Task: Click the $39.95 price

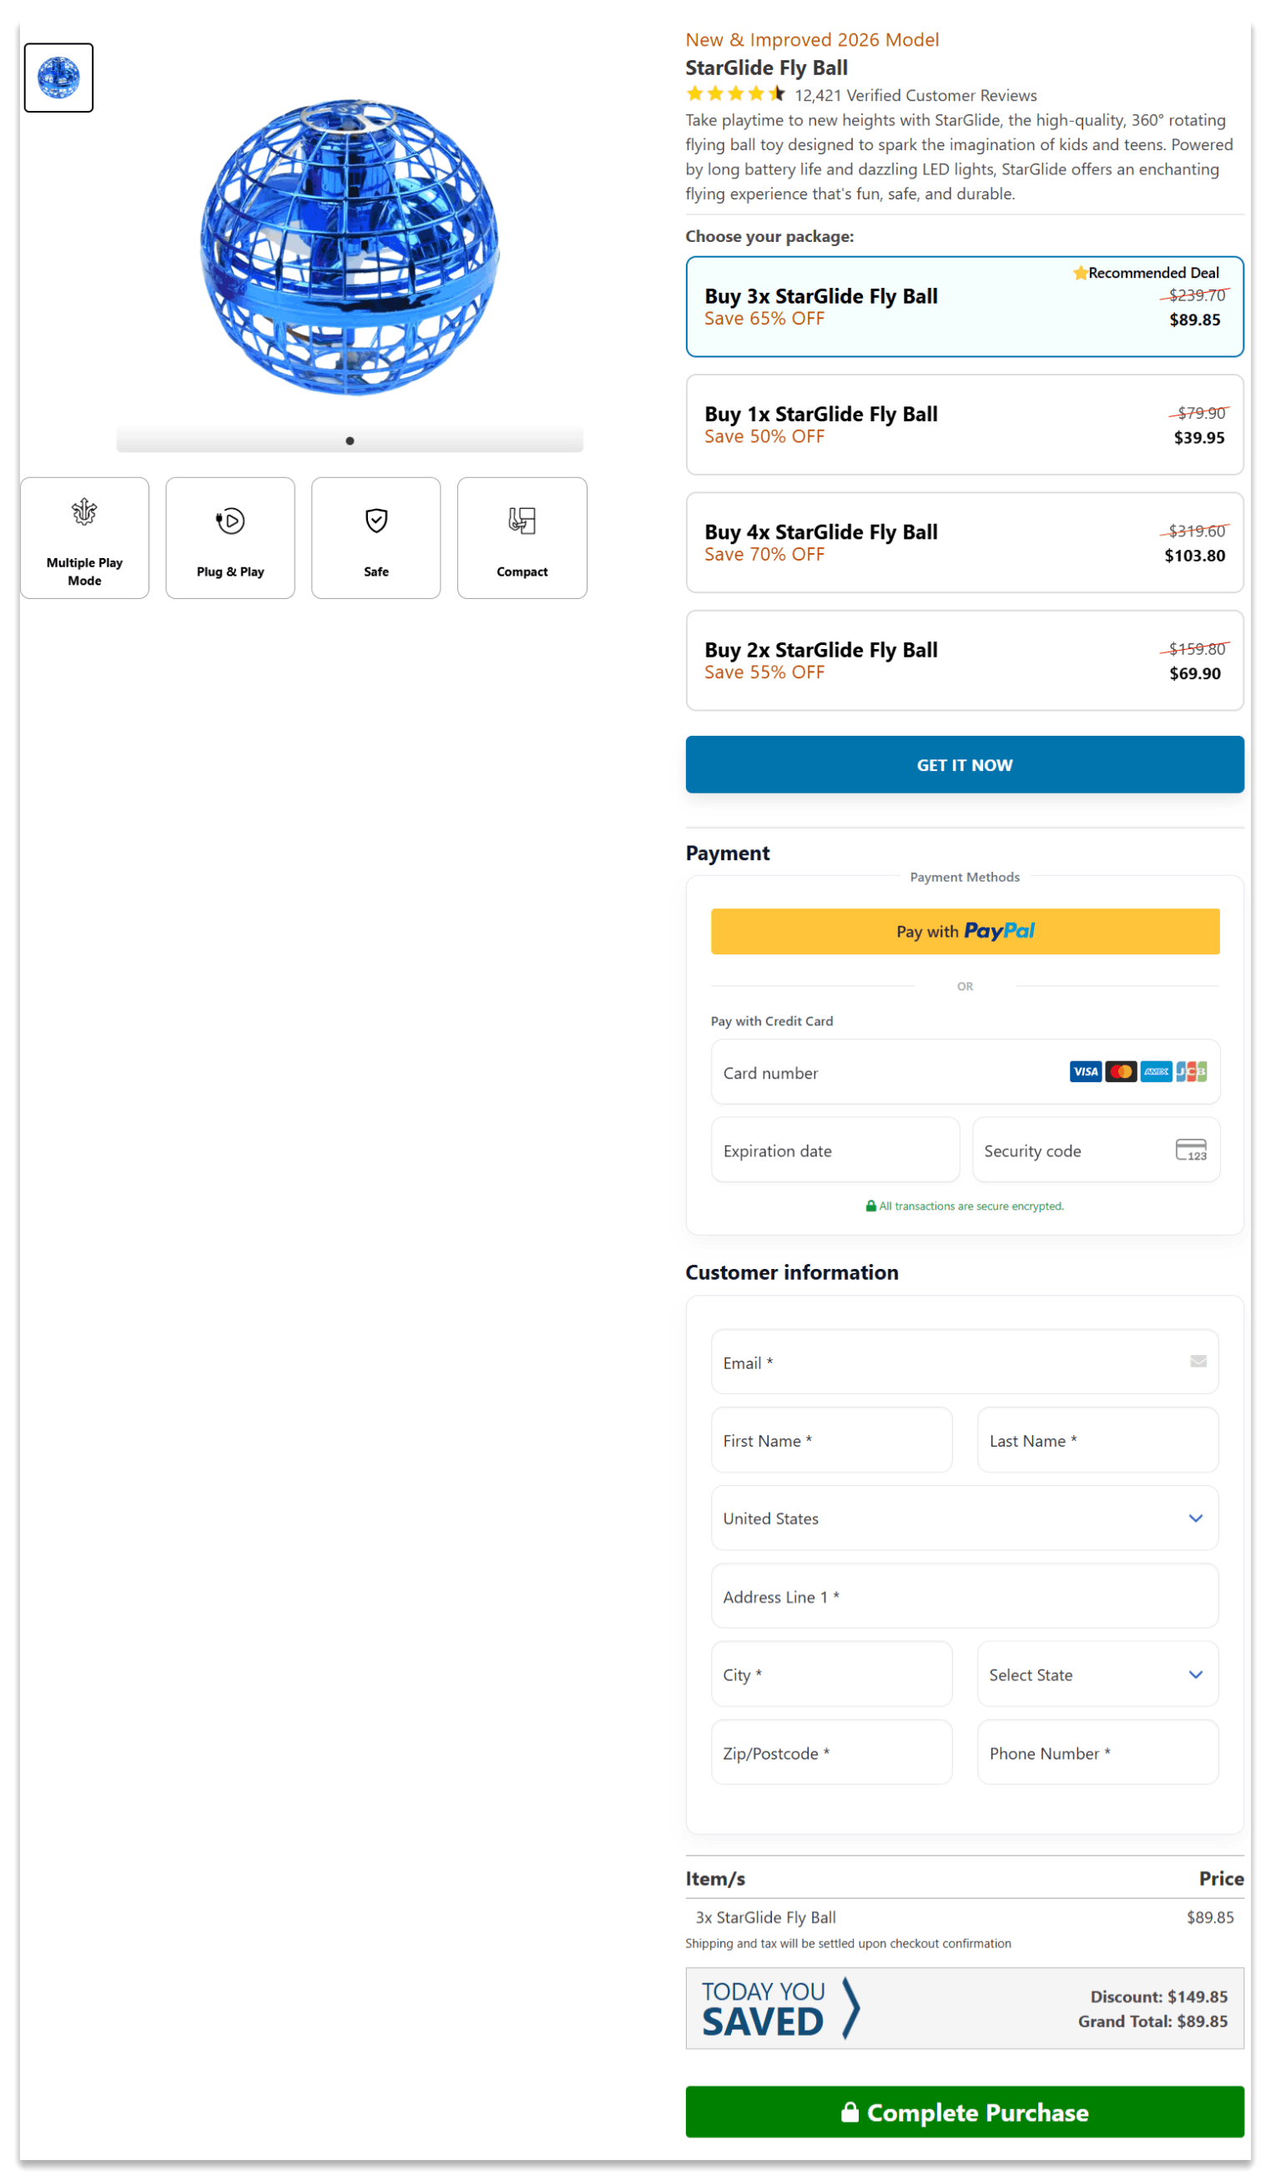Action: (x=1199, y=438)
